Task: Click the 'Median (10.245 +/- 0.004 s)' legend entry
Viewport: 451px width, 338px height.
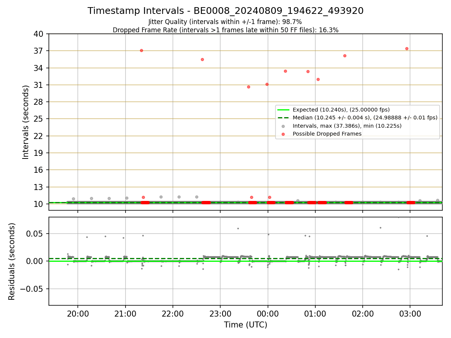Action: click(365, 118)
